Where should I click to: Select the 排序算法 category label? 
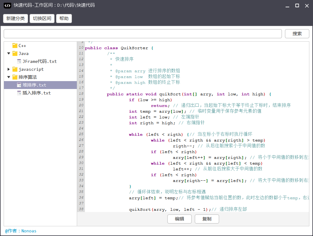(x=28, y=77)
